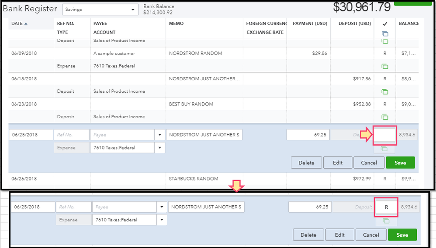Image resolution: width=436 pixels, height=248 pixels.
Task: Toggle R status on 06/23/2018 row
Action: (385, 104)
